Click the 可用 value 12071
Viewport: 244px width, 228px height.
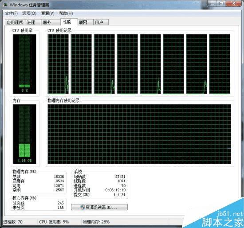click(59, 185)
